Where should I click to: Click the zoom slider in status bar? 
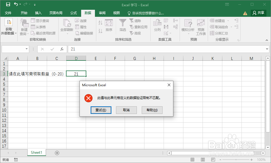pyautogui.click(x=236, y=160)
